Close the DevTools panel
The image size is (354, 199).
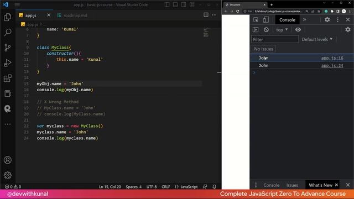point(348,20)
